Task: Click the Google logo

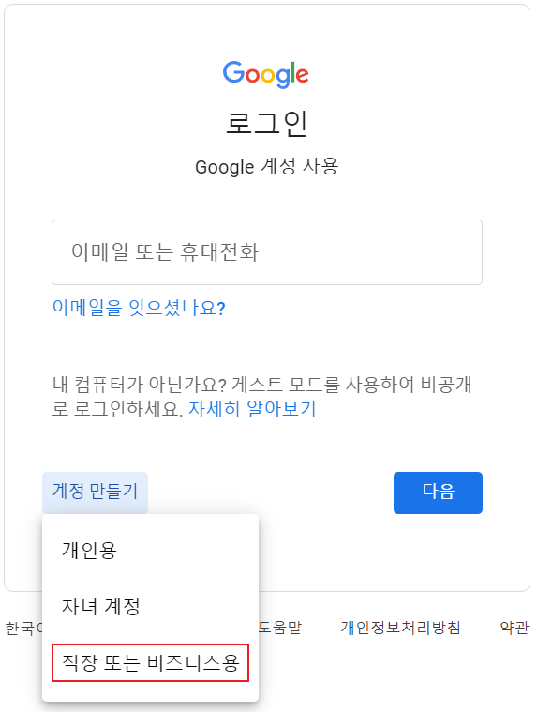Action: pyautogui.click(x=266, y=74)
